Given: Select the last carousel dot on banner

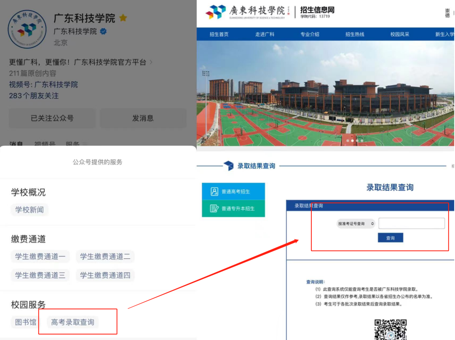Looking at the screenshot, I should coord(362,141).
